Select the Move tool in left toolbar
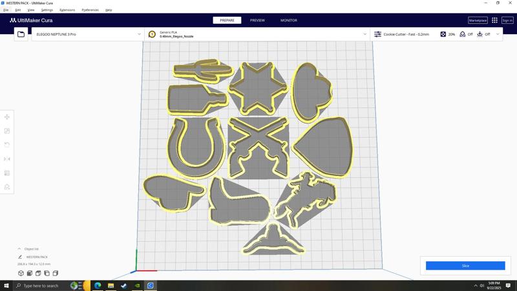Screen dimensions: 517x291 click(7, 117)
